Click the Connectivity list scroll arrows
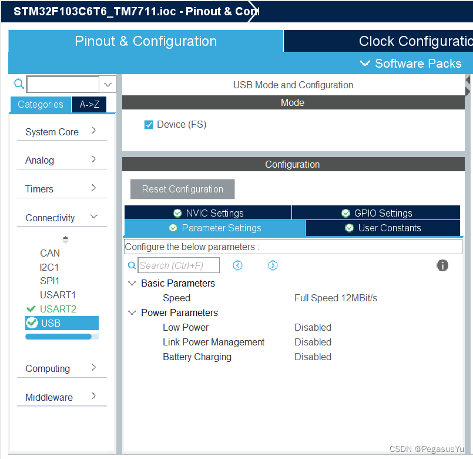 click(x=65, y=240)
